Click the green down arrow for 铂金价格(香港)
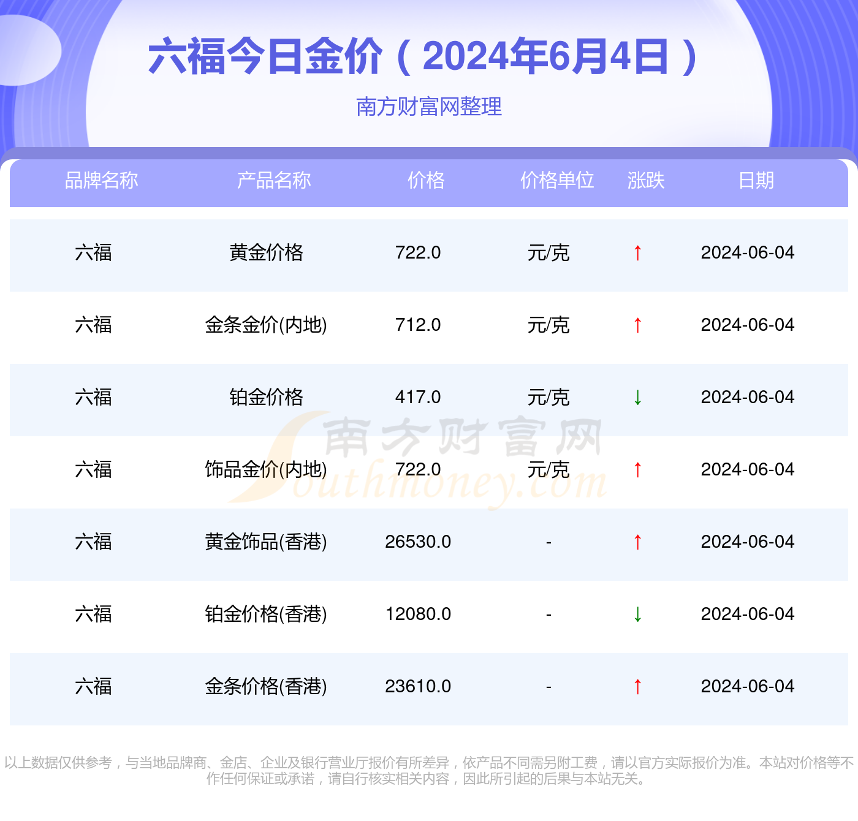This screenshot has height=821, width=858. tap(637, 615)
